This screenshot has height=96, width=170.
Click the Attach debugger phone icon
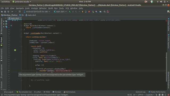86,12
